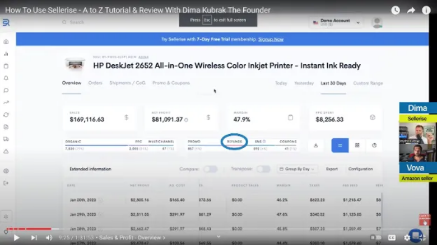
Task: Open the Demo Account dropdown
Action: click(336, 22)
